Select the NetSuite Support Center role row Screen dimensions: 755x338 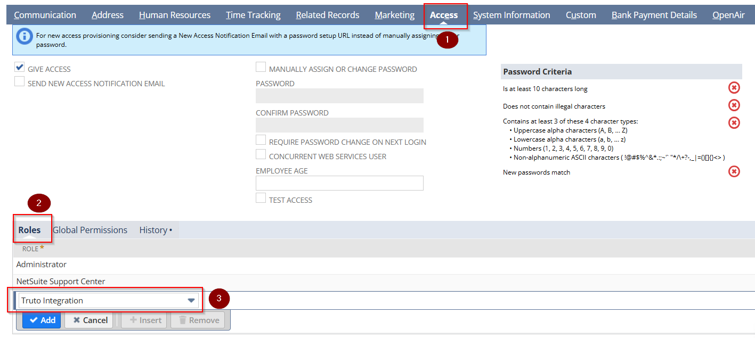[x=60, y=281]
